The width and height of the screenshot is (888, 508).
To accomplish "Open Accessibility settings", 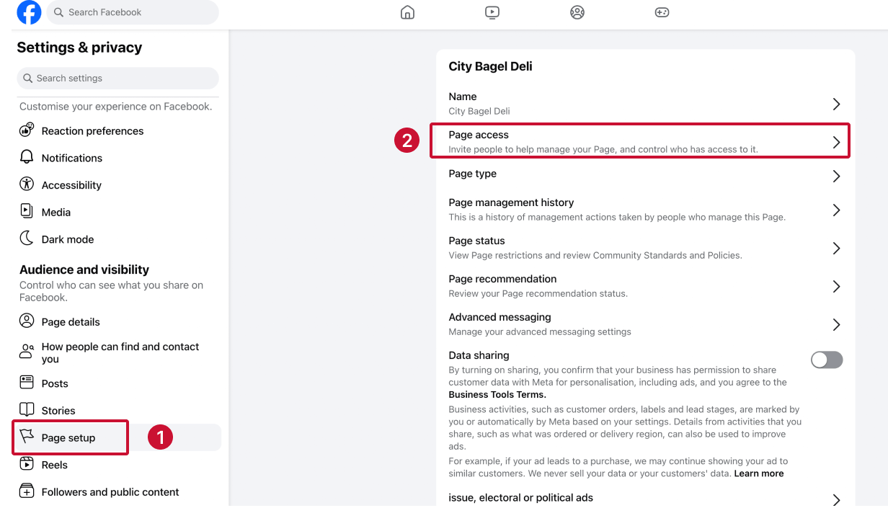I will point(71,185).
